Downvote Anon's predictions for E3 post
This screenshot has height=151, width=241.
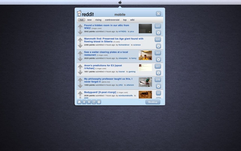pyautogui.click(x=80, y=72)
